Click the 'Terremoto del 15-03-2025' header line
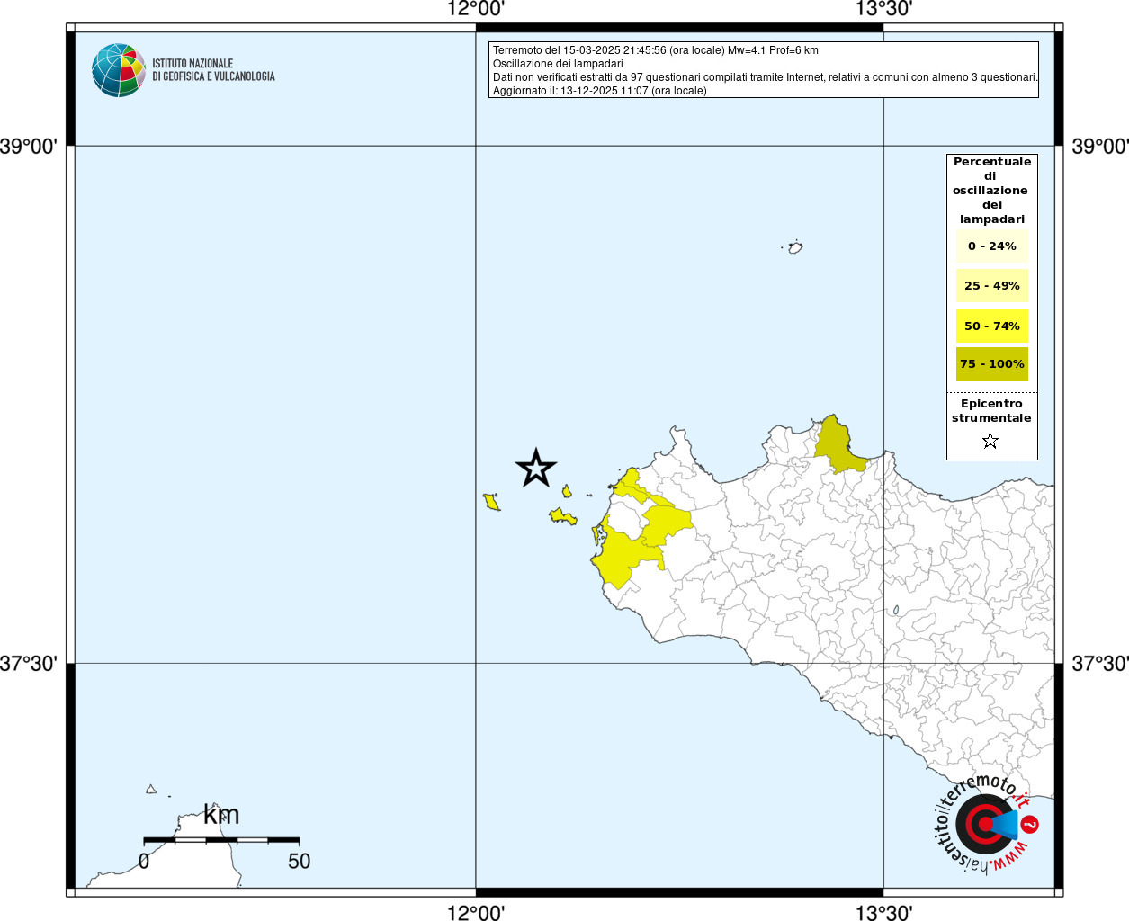Image resolution: width=1129 pixels, height=921 pixels. click(655, 50)
